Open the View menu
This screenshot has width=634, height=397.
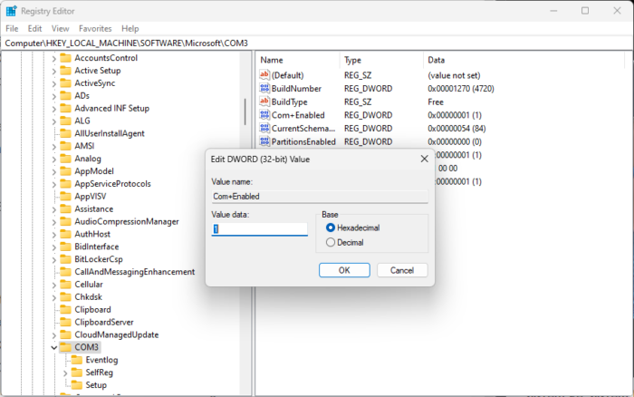pos(61,29)
